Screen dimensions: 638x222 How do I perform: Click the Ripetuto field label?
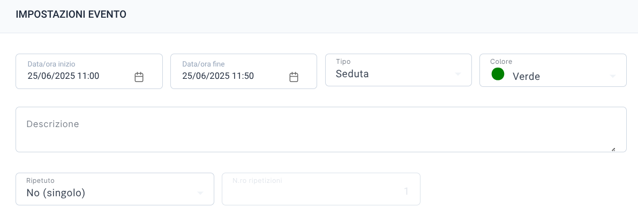coord(40,181)
